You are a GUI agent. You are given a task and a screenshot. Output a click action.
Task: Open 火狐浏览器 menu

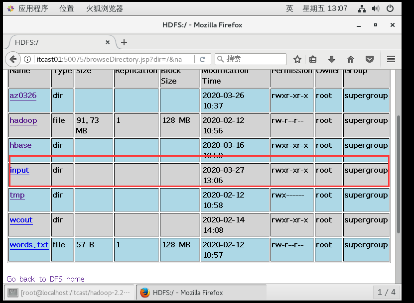coord(105,8)
